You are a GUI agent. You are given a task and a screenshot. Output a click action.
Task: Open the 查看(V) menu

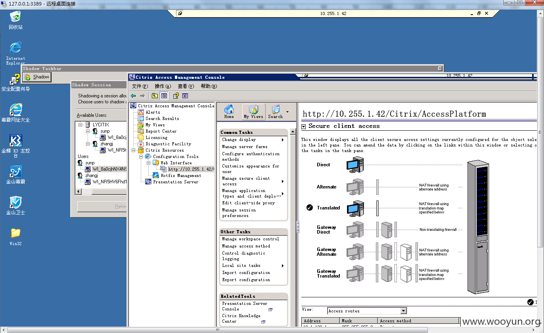186,86
